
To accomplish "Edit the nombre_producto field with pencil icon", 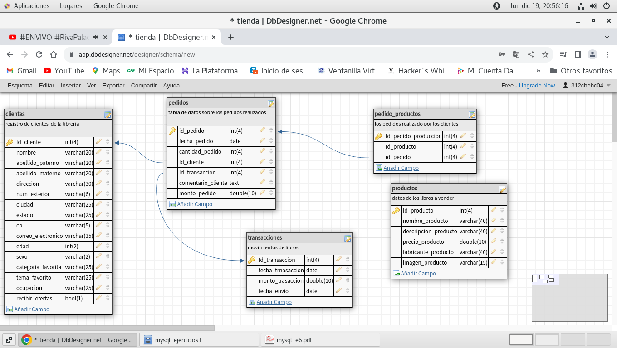I will [493, 221].
